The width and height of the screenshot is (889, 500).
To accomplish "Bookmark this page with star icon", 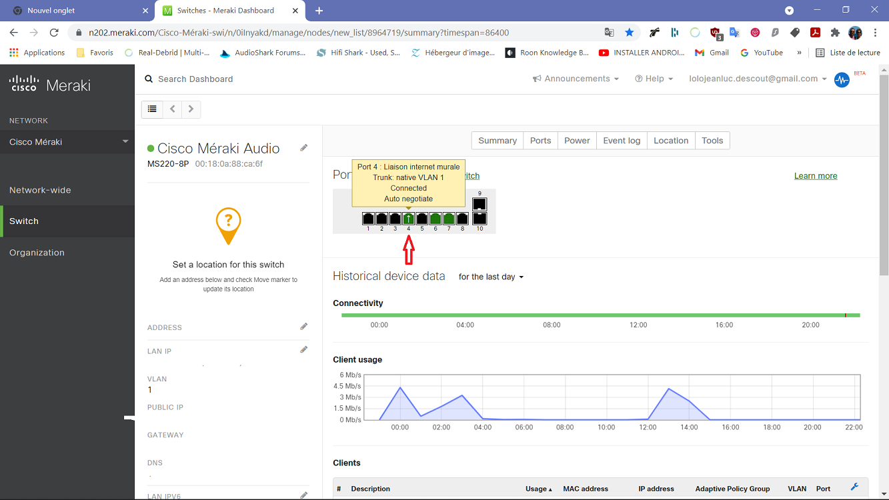I will point(630,32).
